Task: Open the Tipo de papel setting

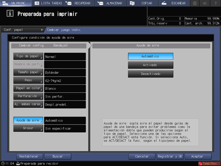Action: (28, 56)
